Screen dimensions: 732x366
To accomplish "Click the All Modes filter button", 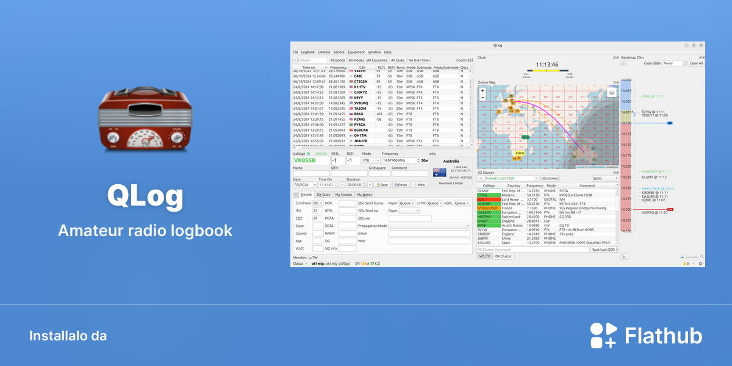I will click(356, 60).
